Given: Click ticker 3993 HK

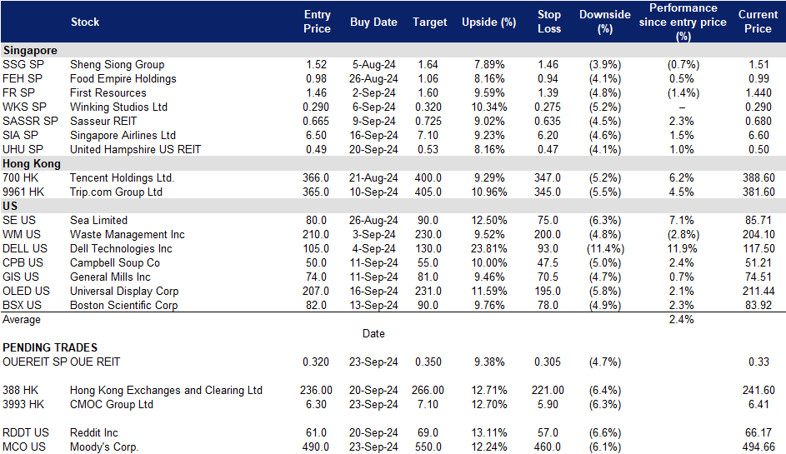Looking at the screenshot, I should coord(23,404).
